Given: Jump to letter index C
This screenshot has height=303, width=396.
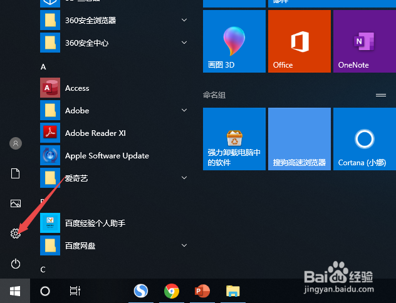Looking at the screenshot, I should pyautogui.click(x=43, y=269).
